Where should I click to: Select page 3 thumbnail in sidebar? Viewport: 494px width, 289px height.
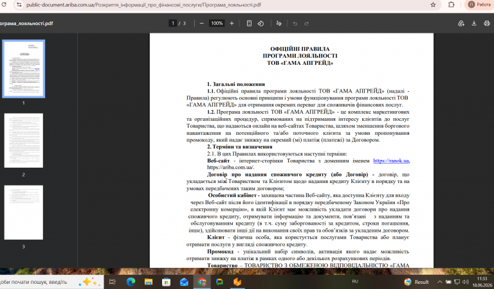click(24, 213)
